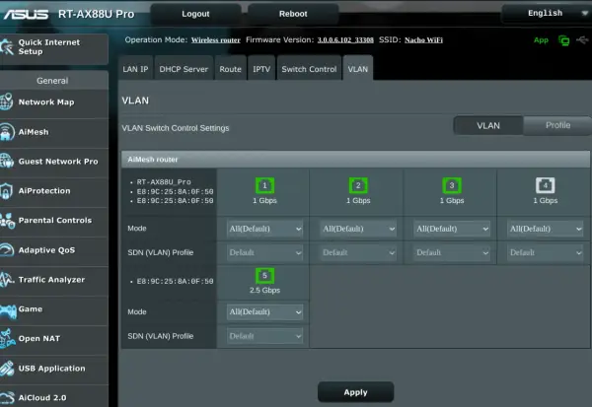This screenshot has width=592, height=407.
Task: Click the Adaptive QoS gauge icon
Action: 7,249
